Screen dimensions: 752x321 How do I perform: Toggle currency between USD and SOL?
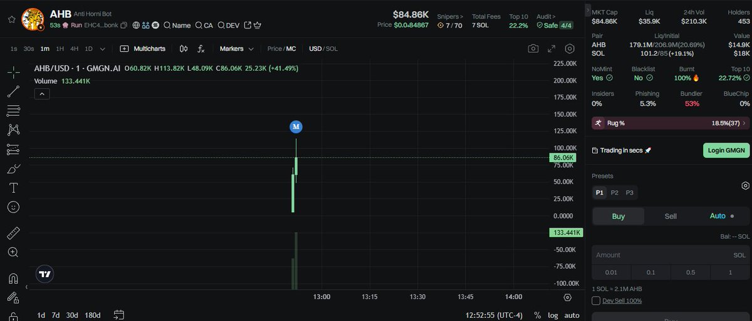pyautogui.click(x=324, y=49)
